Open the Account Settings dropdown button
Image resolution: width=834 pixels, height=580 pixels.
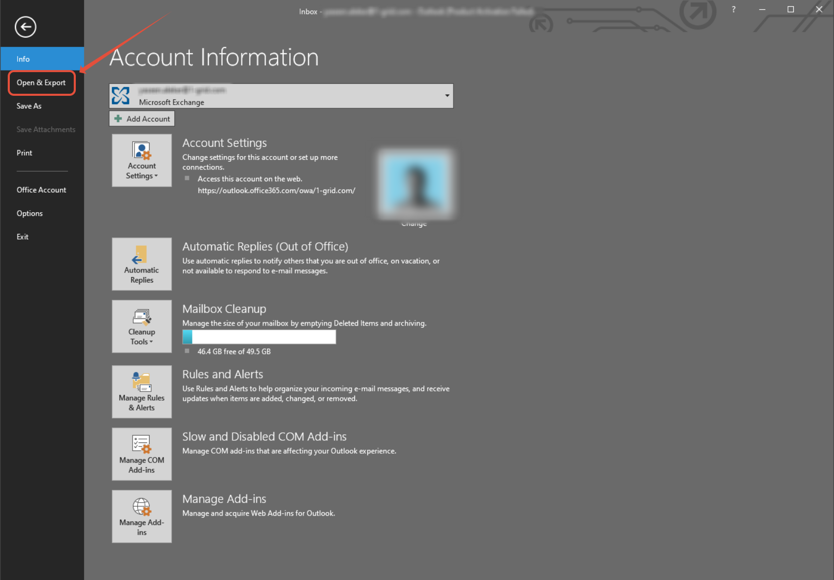[x=142, y=161]
